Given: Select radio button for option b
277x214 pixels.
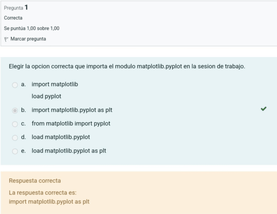Looking at the screenshot, I should point(15,111).
